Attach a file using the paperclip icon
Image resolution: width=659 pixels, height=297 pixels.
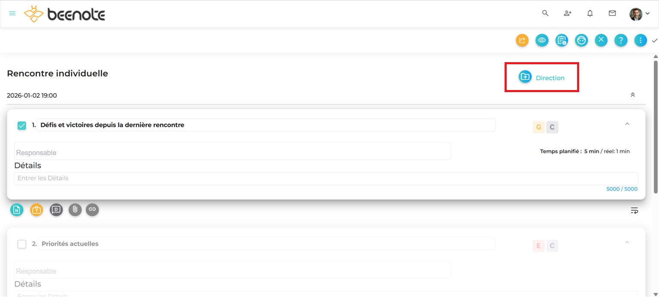coord(75,210)
